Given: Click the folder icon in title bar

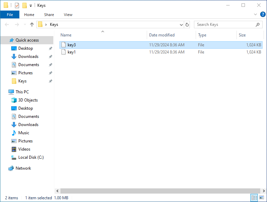Looking at the screenshot, I should 6,5.
